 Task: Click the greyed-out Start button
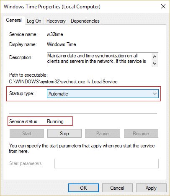coord(27,134)
